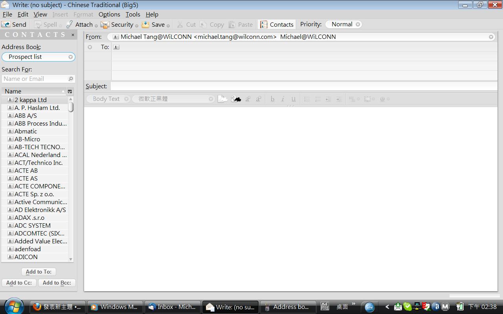Open the Options menu

click(109, 15)
